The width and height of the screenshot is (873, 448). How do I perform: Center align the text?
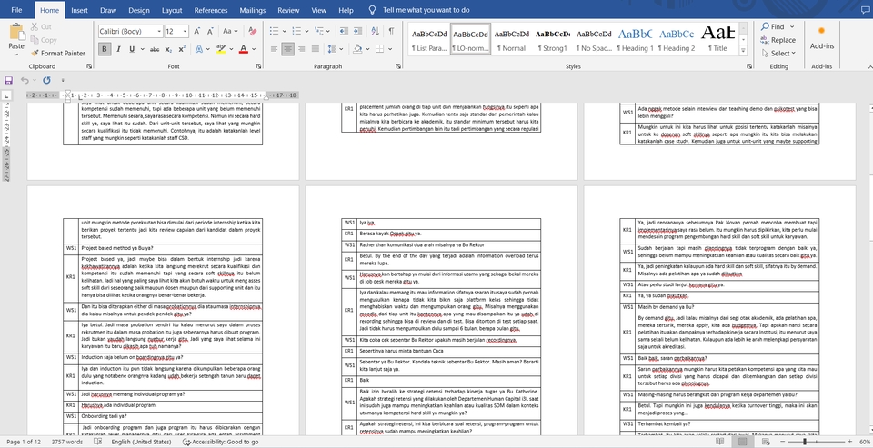[x=288, y=50]
